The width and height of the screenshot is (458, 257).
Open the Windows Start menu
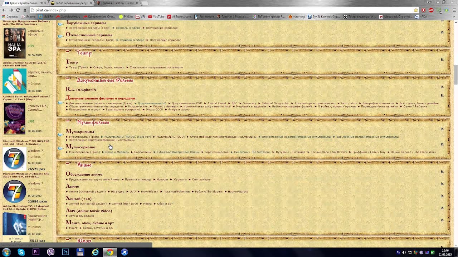click(x=6, y=252)
